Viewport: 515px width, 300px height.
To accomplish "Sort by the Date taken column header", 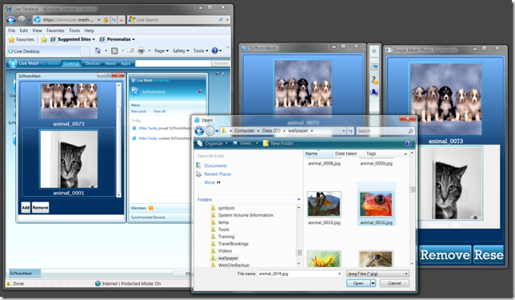I will pos(345,154).
